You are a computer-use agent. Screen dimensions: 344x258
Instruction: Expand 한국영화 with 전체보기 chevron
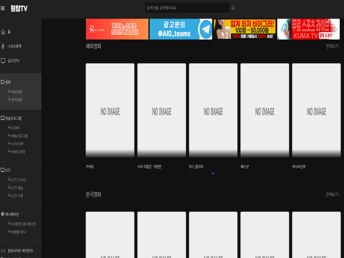click(340, 195)
